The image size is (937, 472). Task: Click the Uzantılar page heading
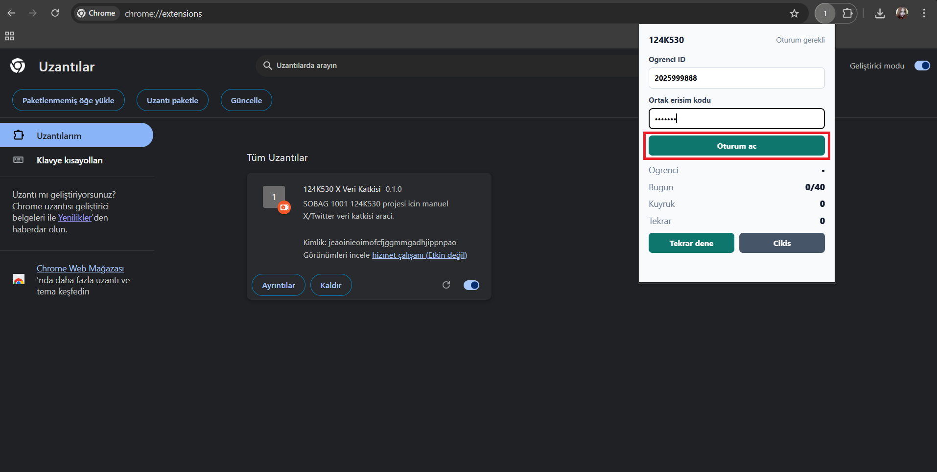tap(67, 67)
